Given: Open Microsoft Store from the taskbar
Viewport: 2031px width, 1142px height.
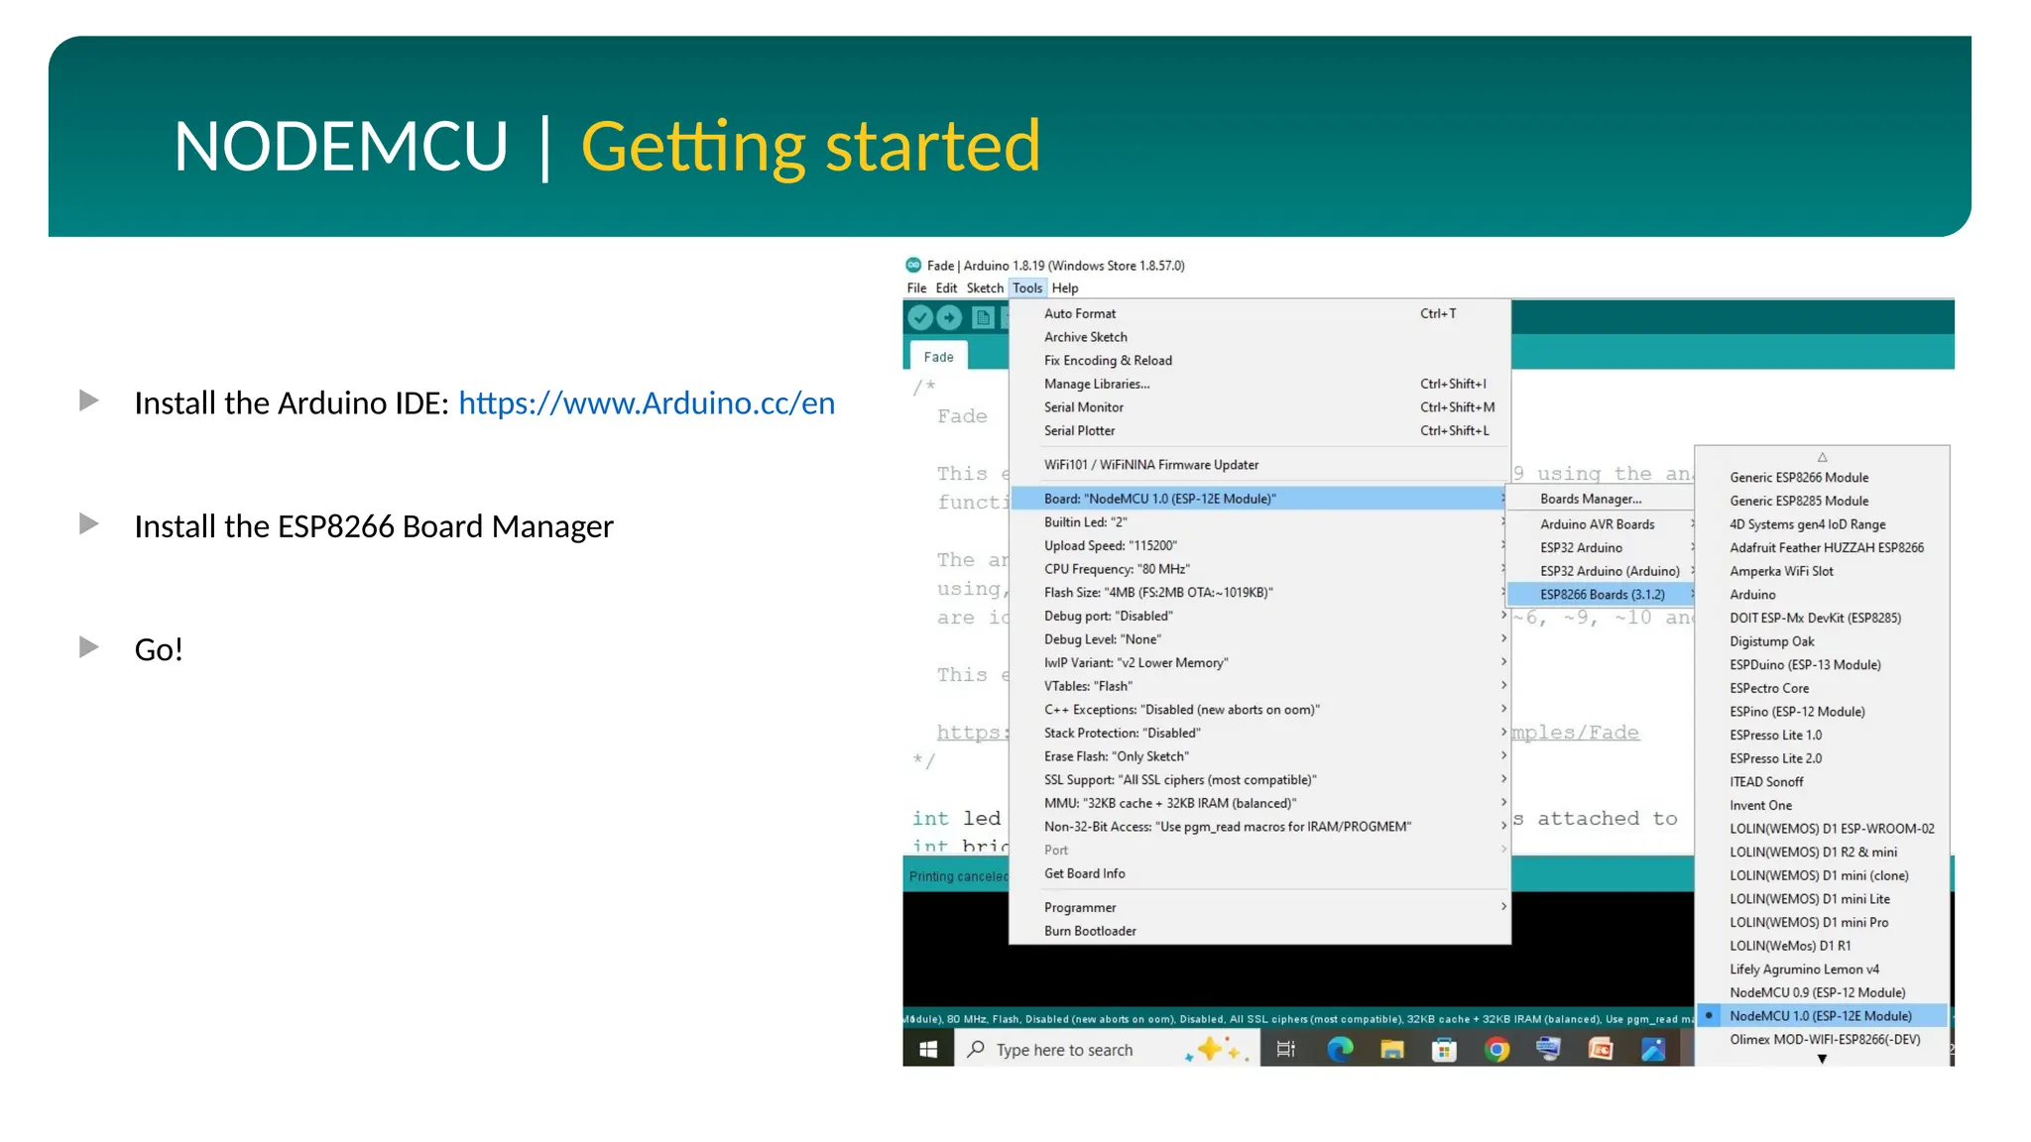Looking at the screenshot, I should [x=1444, y=1049].
